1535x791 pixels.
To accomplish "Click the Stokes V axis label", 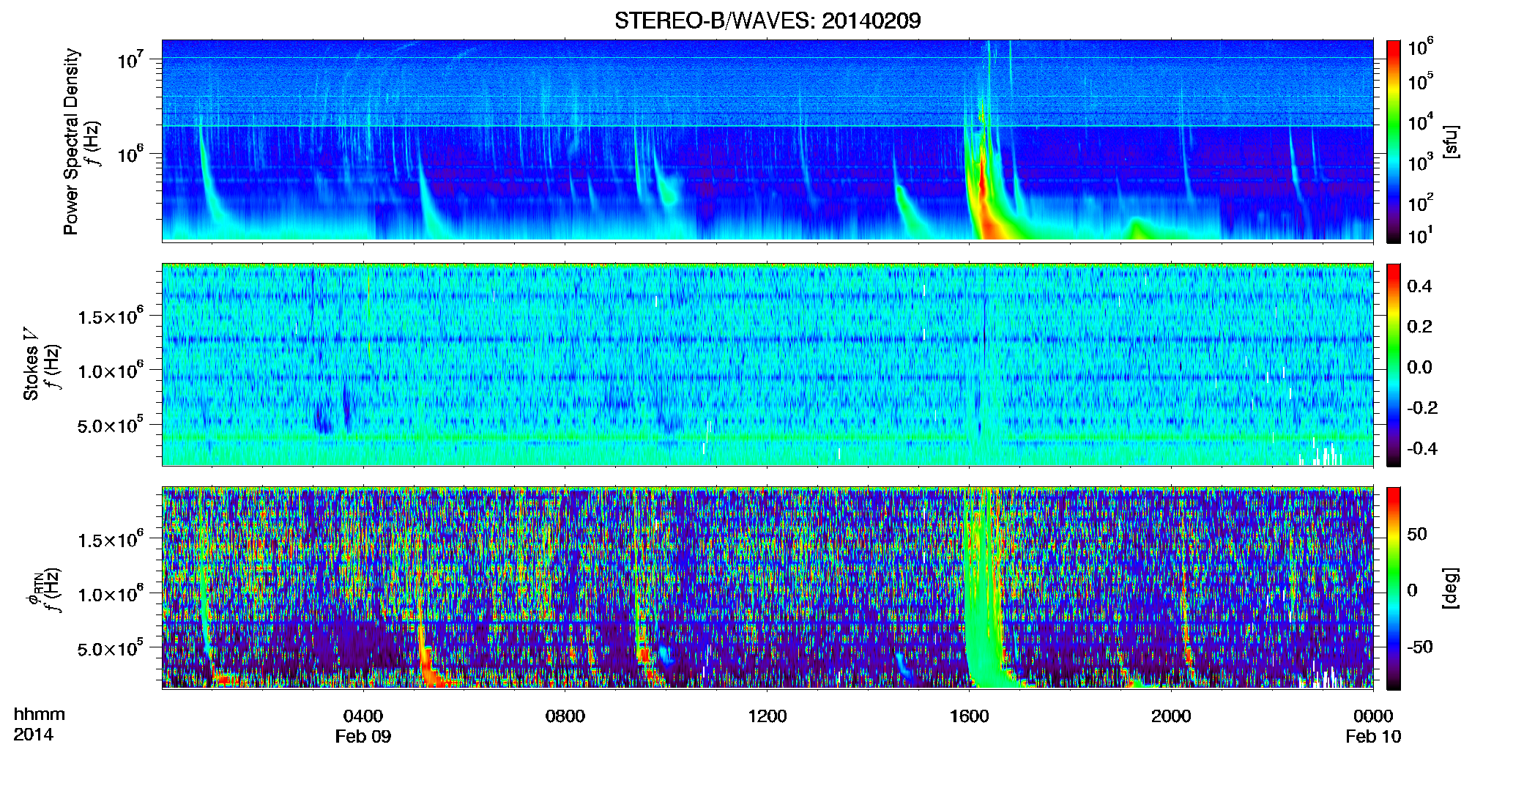I will point(31,364).
